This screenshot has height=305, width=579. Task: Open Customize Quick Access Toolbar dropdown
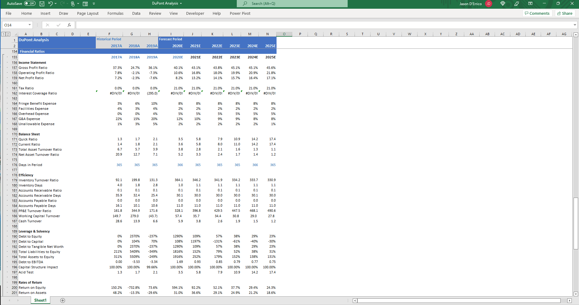click(x=94, y=4)
